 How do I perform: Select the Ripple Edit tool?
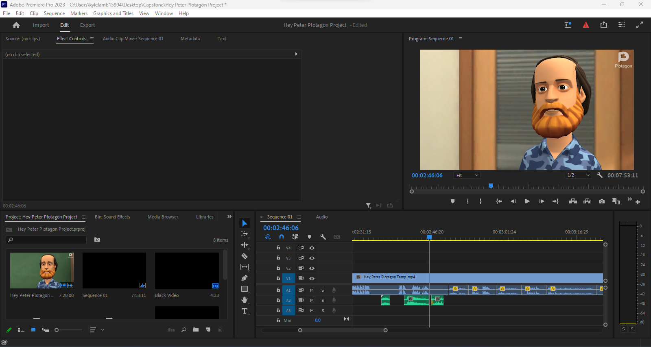(245, 245)
